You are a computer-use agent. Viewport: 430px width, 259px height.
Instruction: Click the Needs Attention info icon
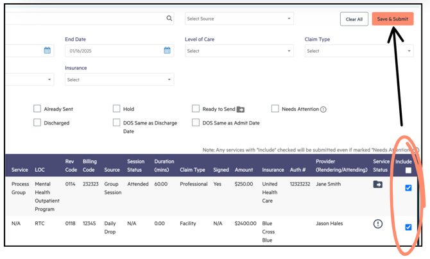(323, 110)
